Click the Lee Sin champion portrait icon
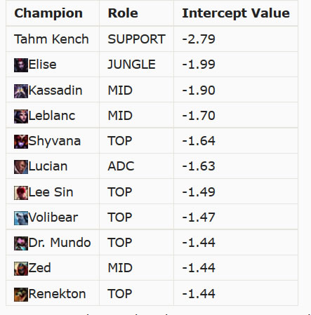Viewport: 311px width, 315px height. (21, 193)
